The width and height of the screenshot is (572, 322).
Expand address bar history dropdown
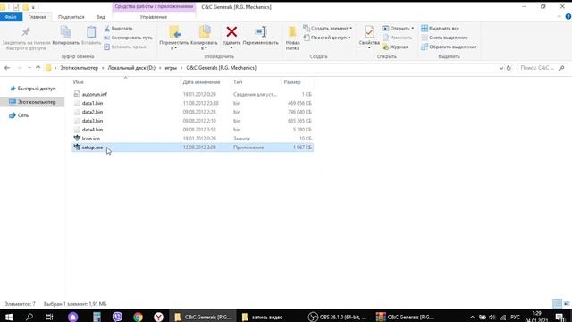point(501,68)
